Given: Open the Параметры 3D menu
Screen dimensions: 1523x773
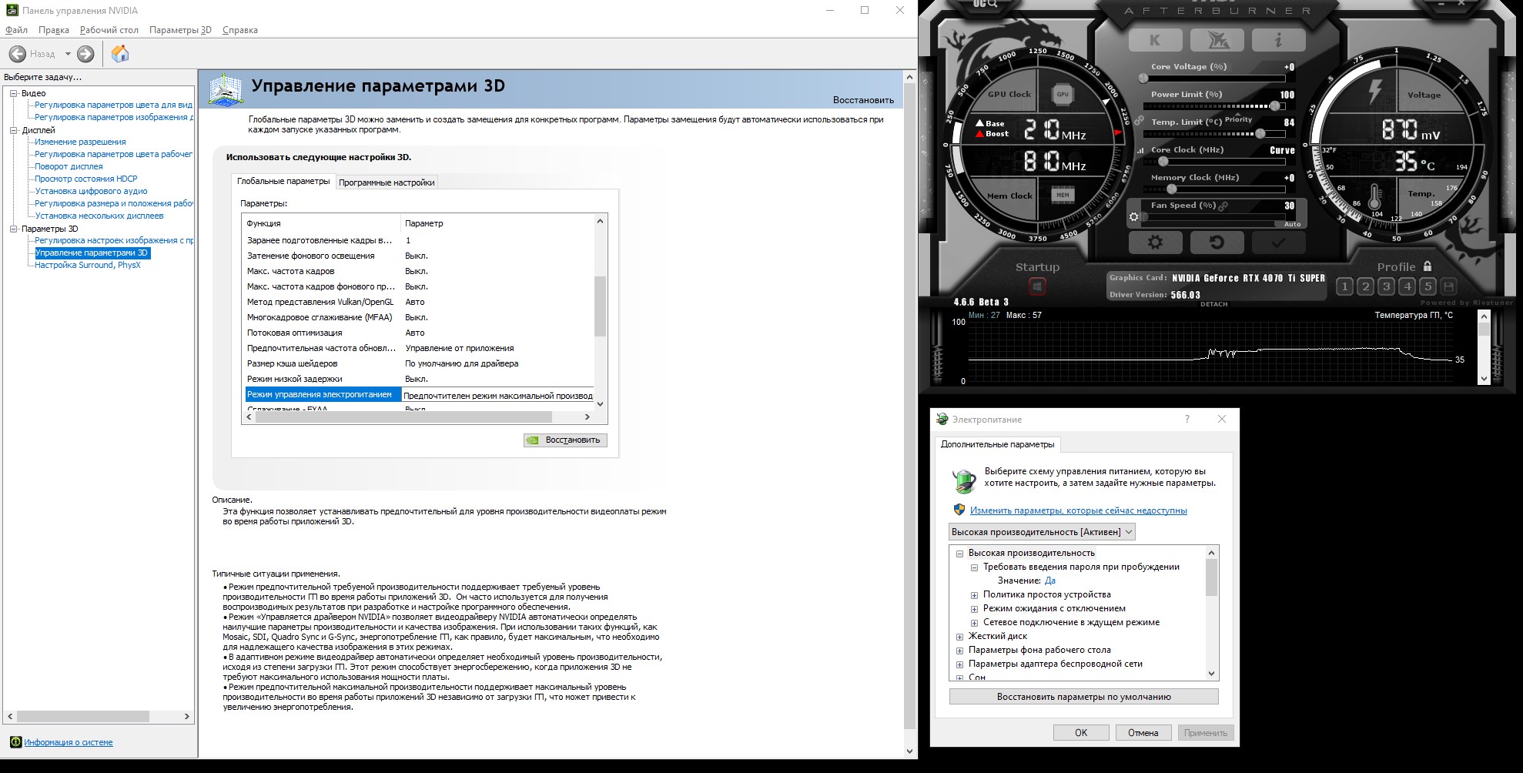Looking at the screenshot, I should [180, 30].
